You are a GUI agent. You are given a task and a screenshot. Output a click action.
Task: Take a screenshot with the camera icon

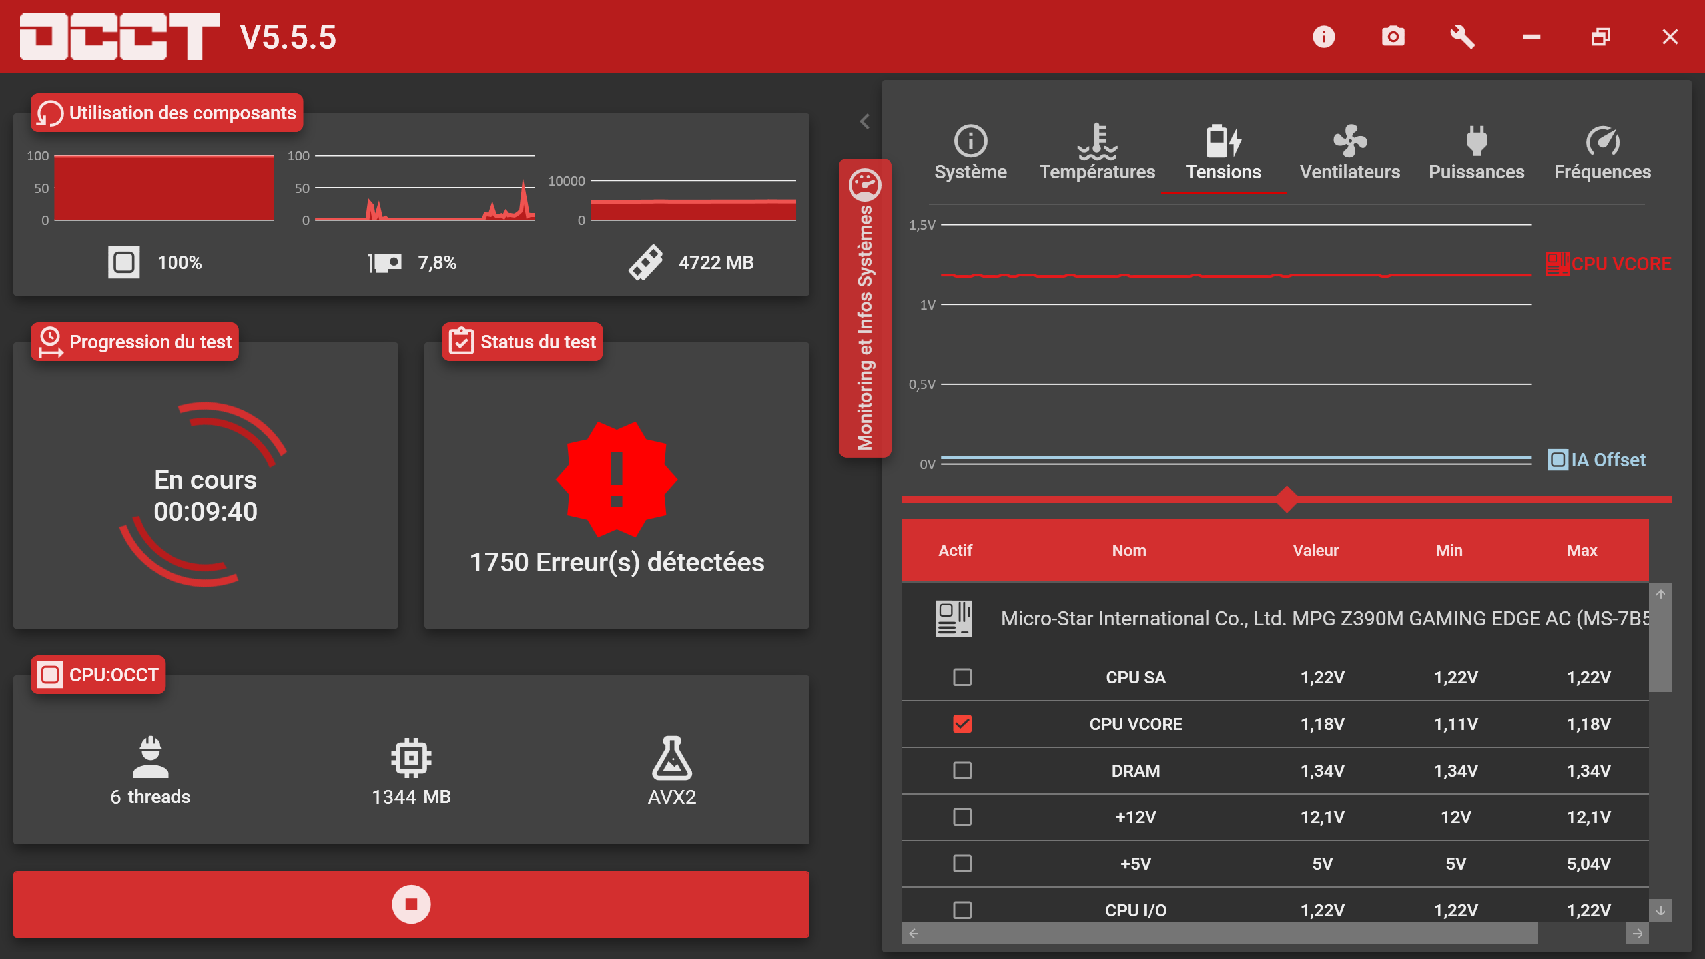click(1393, 37)
